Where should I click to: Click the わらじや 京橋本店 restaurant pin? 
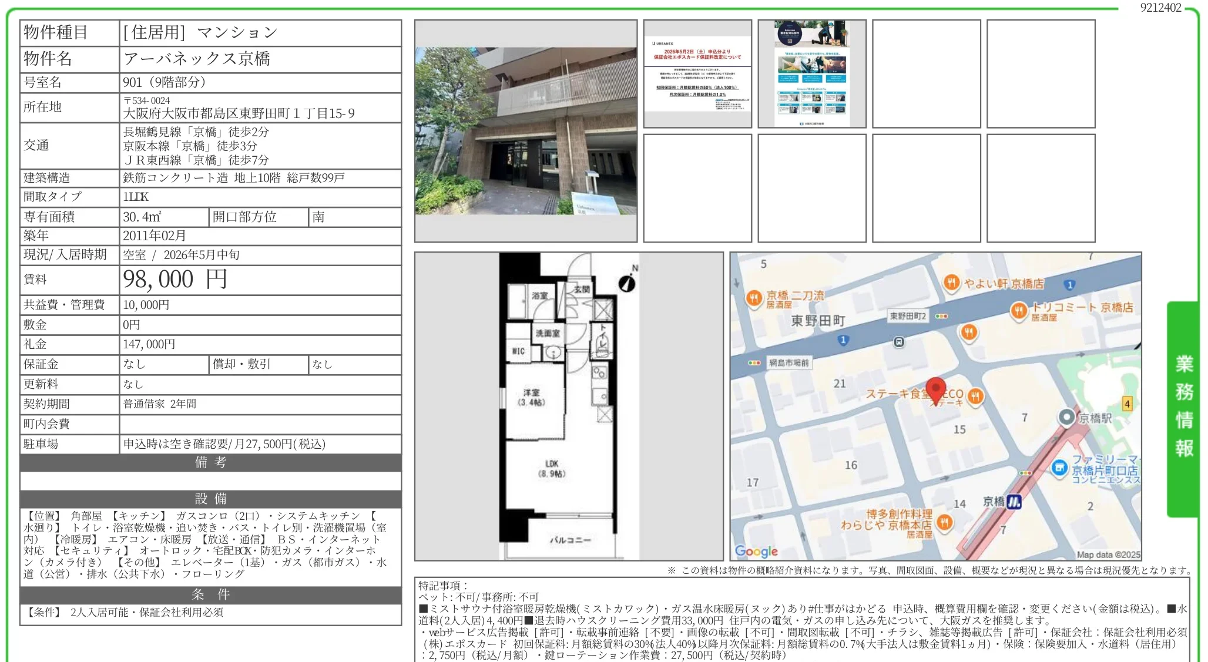944,522
